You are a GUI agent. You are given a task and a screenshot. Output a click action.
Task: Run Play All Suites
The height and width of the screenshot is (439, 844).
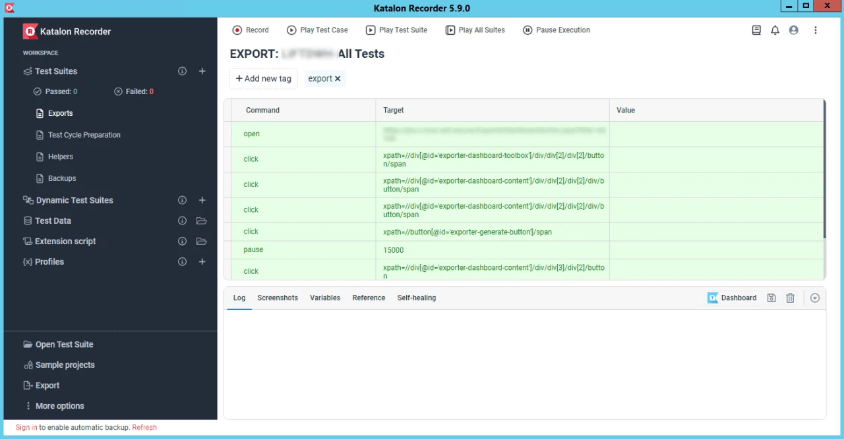click(475, 30)
